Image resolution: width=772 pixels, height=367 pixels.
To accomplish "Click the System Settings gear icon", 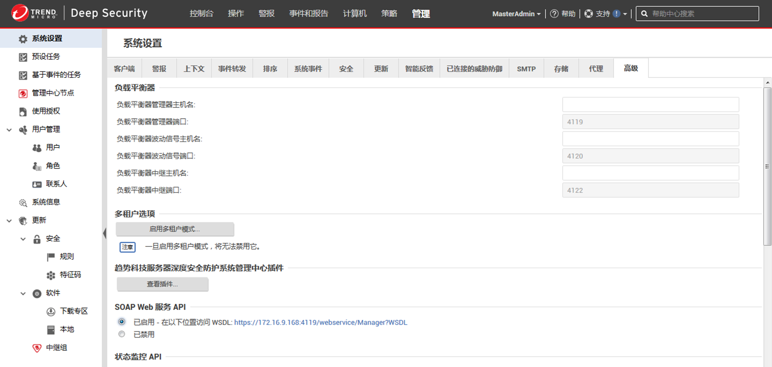I will (x=23, y=39).
